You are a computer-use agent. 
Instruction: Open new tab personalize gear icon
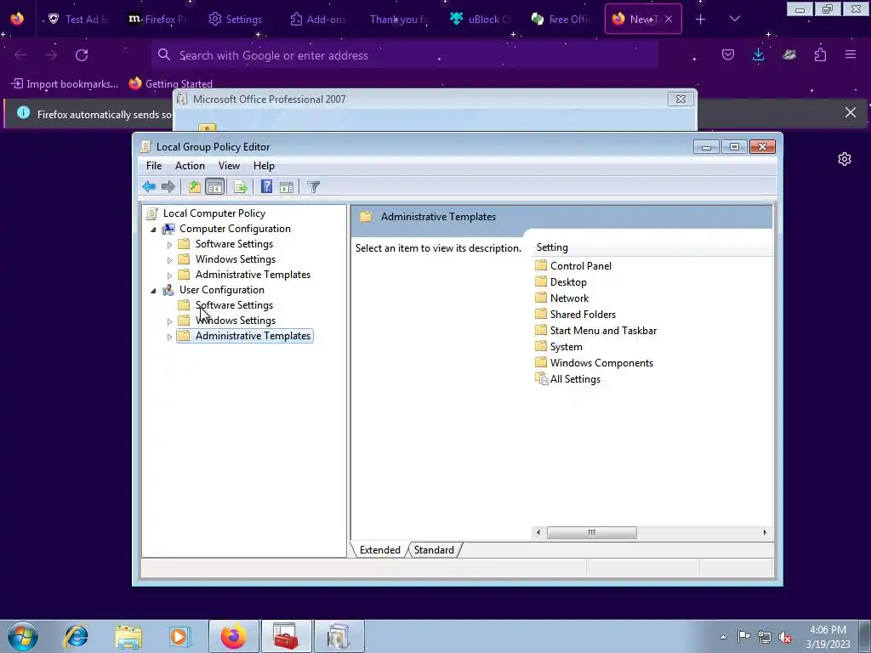845,159
